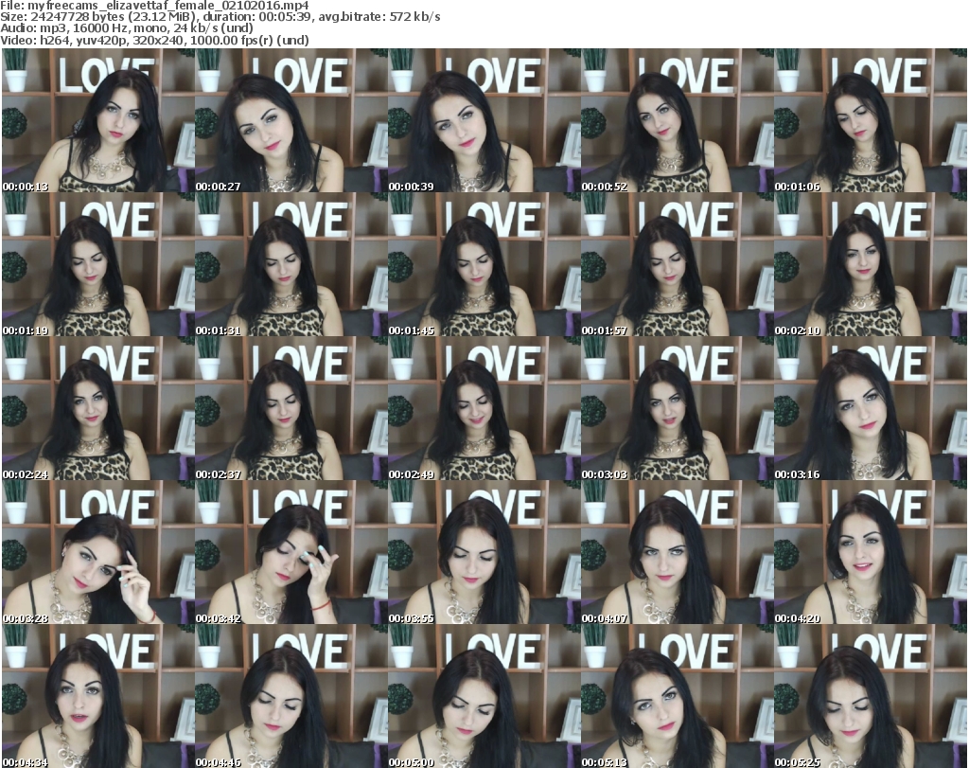
Task: Choose the thumbnail at 00:05:25
Action: [x=871, y=696]
